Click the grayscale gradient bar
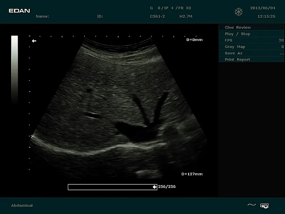This screenshot has width=285, height=214. point(14,68)
